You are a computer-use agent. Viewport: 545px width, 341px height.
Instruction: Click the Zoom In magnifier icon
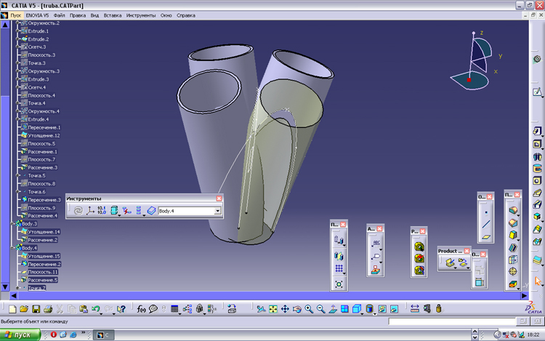(x=309, y=310)
